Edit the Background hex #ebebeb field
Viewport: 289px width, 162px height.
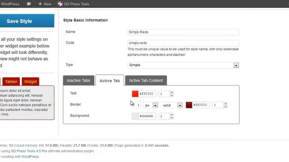pos(147,116)
